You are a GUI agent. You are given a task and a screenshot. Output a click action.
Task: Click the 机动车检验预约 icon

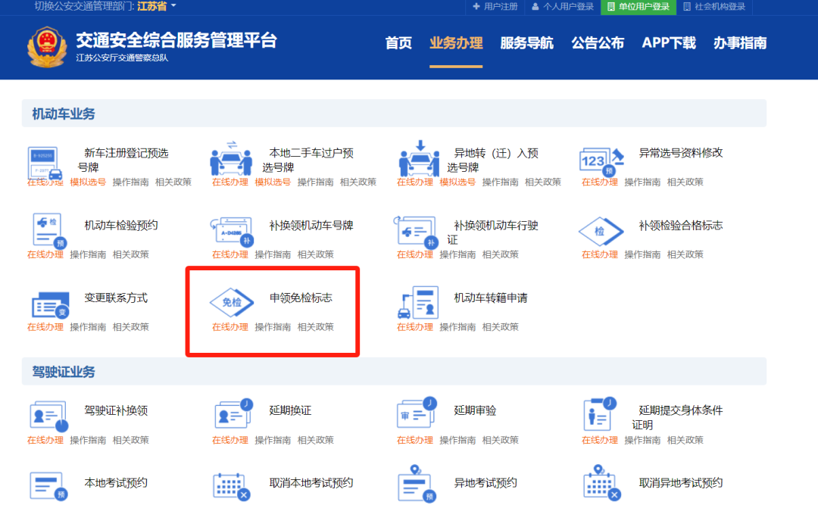[49, 230]
